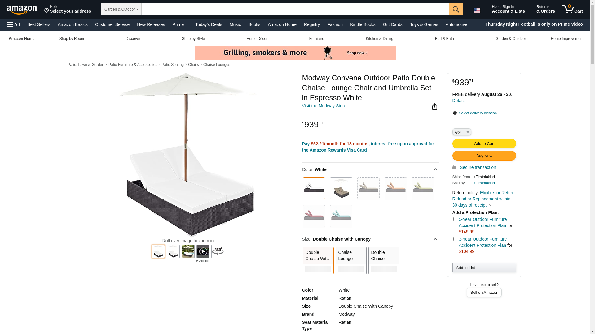Play the product video thumbnail

(203, 251)
